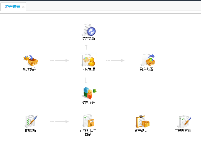Click the 资产处置 text label
This screenshot has width=201, height=142.
coord(146,69)
